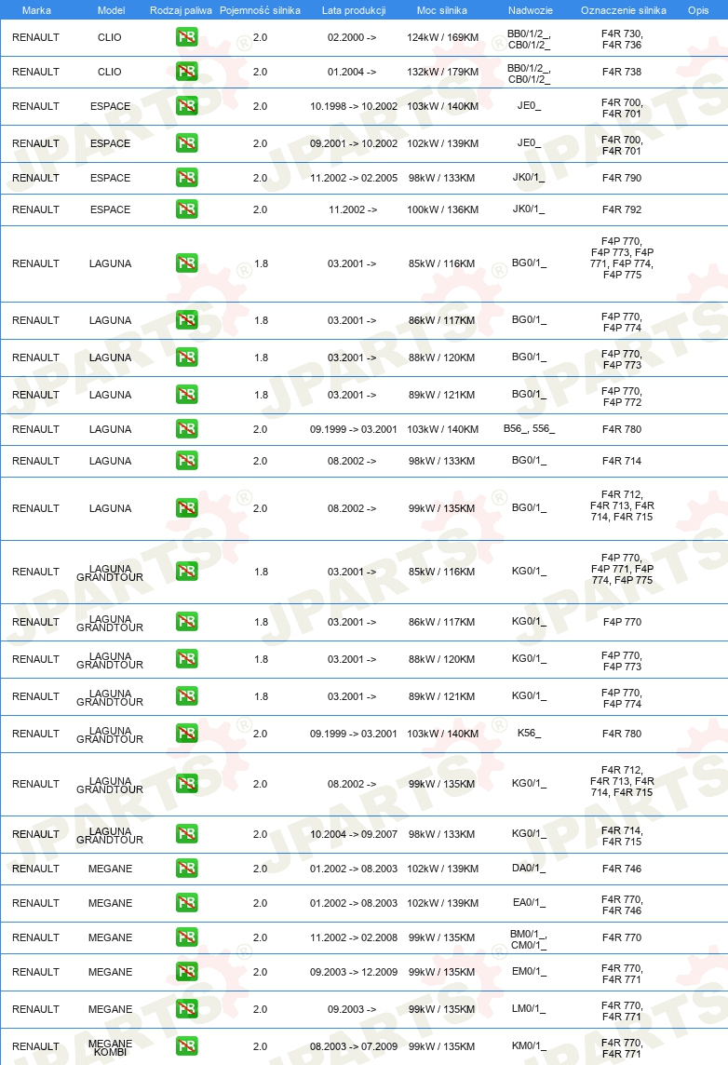Click the fuel icon in the LAGUNA GRANDTOUR 99kW row

pyautogui.click(x=187, y=784)
